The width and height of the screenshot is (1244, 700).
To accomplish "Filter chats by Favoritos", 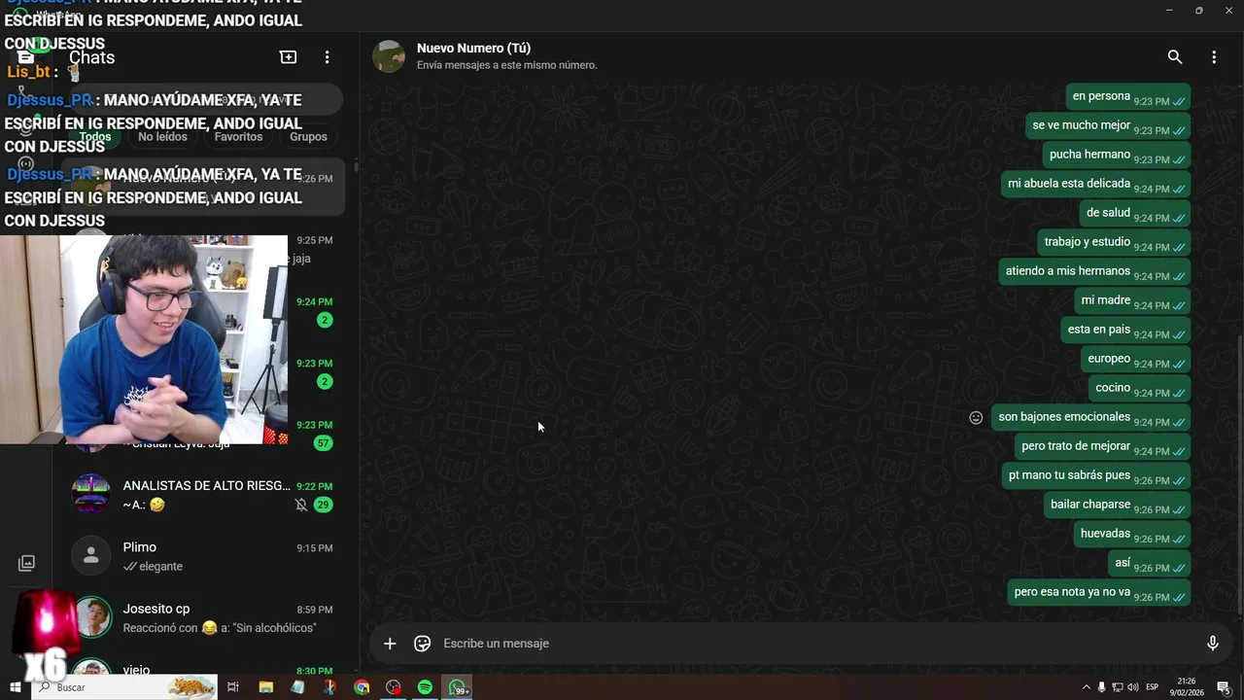I will pyautogui.click(x=238, y=137).
